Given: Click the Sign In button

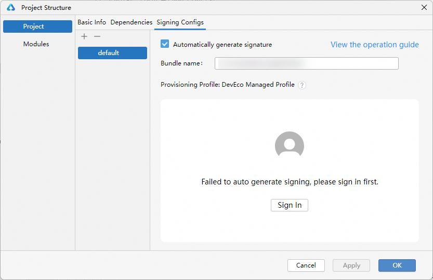Looking at the screenshot, I should pyautogui.click(x=290, y=205).
